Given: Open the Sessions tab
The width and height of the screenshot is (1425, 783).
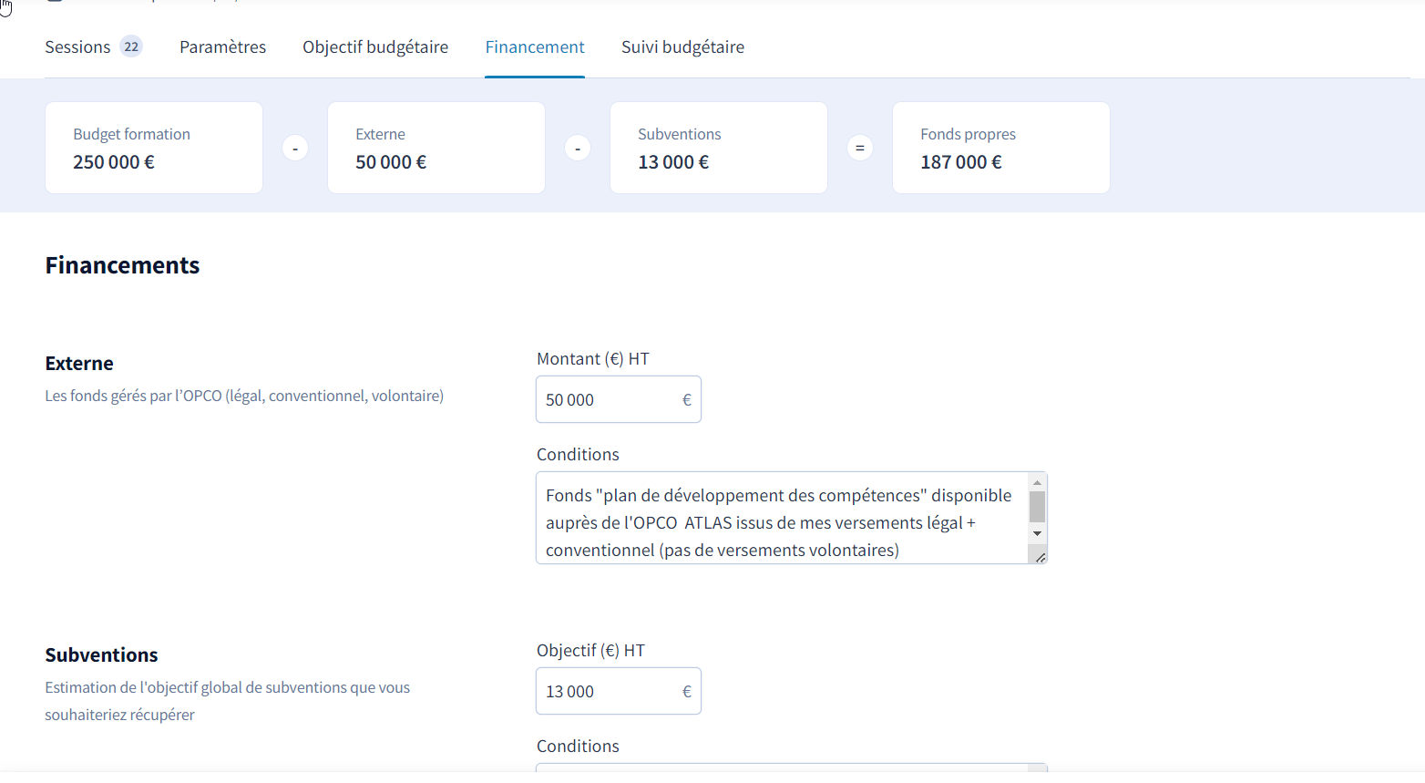Looking at the screenshot, I should point(77,47).
